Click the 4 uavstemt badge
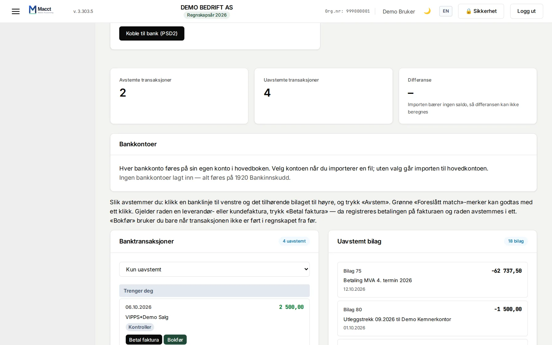This screenshot has width=552, height=345. (x=294, y=241)
